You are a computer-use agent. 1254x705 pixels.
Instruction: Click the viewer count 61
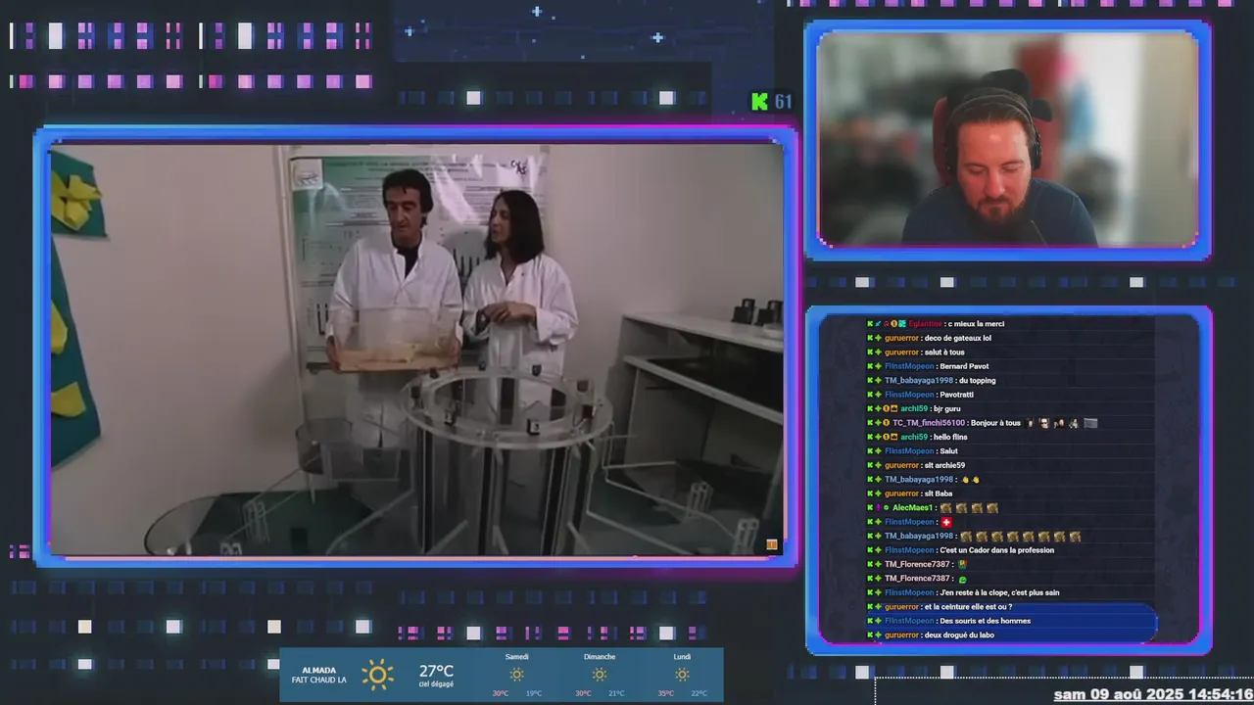pos(783,101)
